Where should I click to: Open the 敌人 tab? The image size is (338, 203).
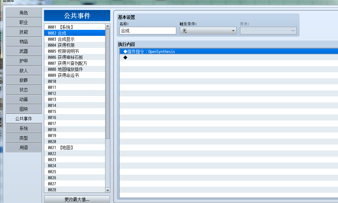coord(24,70)
